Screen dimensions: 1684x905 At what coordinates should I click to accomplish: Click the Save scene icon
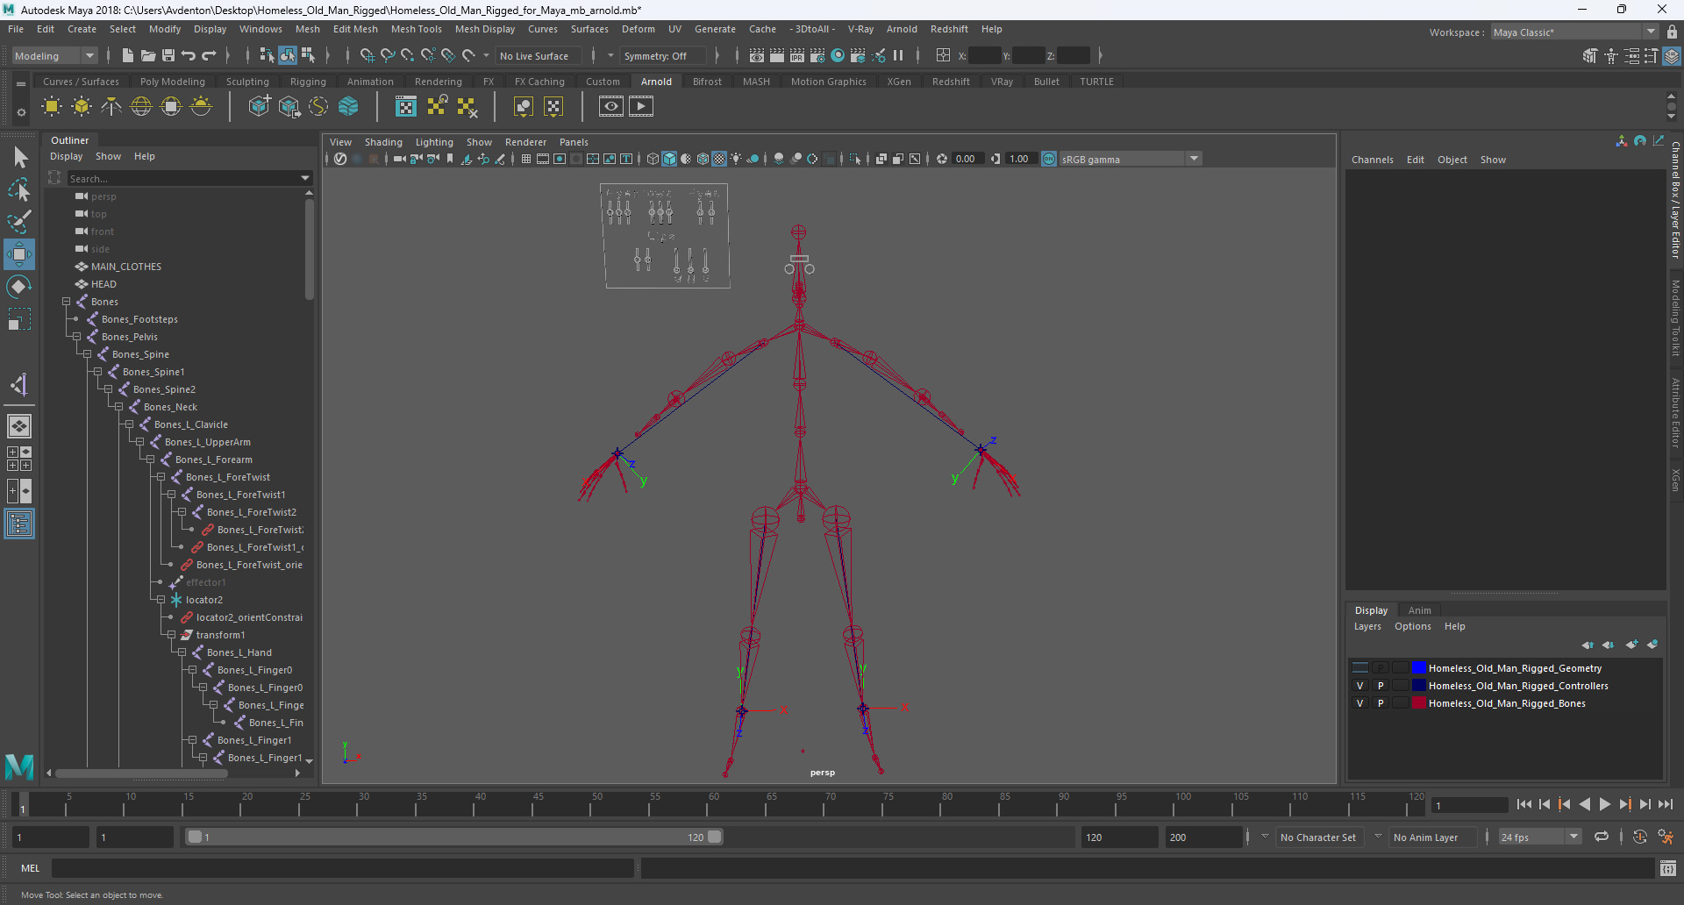[168, 55]
